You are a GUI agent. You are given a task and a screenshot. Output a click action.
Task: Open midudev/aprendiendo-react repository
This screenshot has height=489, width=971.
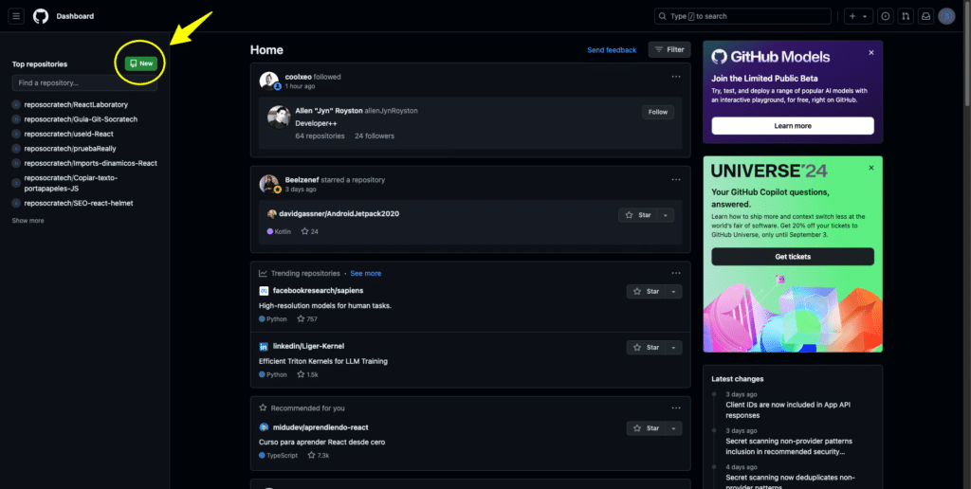click(x=321, y=427)
